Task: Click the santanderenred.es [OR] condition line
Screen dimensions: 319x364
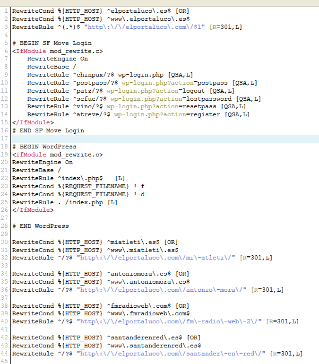Action: pyautogui.click(x=106, y=338)
